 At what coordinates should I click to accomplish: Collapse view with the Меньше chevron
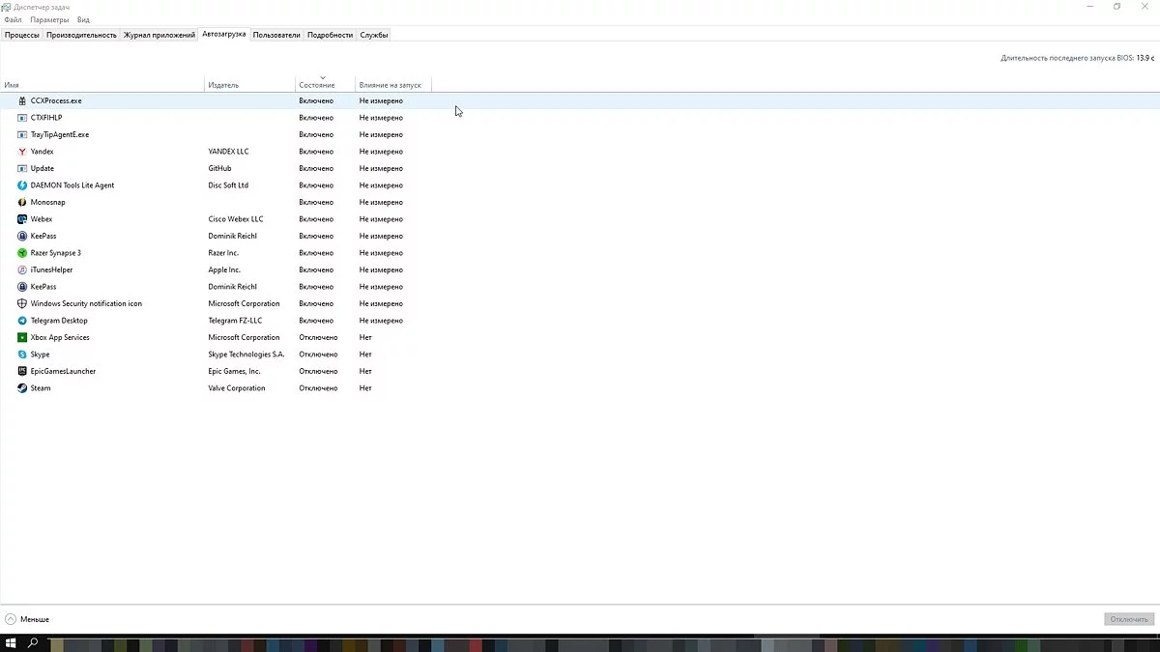coord(11,619)
